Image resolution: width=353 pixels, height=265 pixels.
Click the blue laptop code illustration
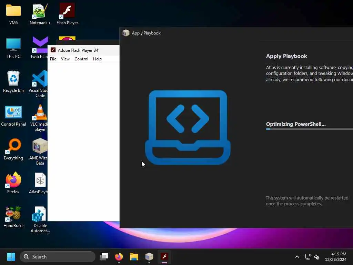pos(188,128)
